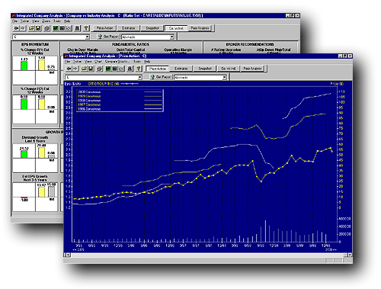Open the Help menu in the Price Action window
The height and width of the screenshot is (289, 381).
point(147,62)
